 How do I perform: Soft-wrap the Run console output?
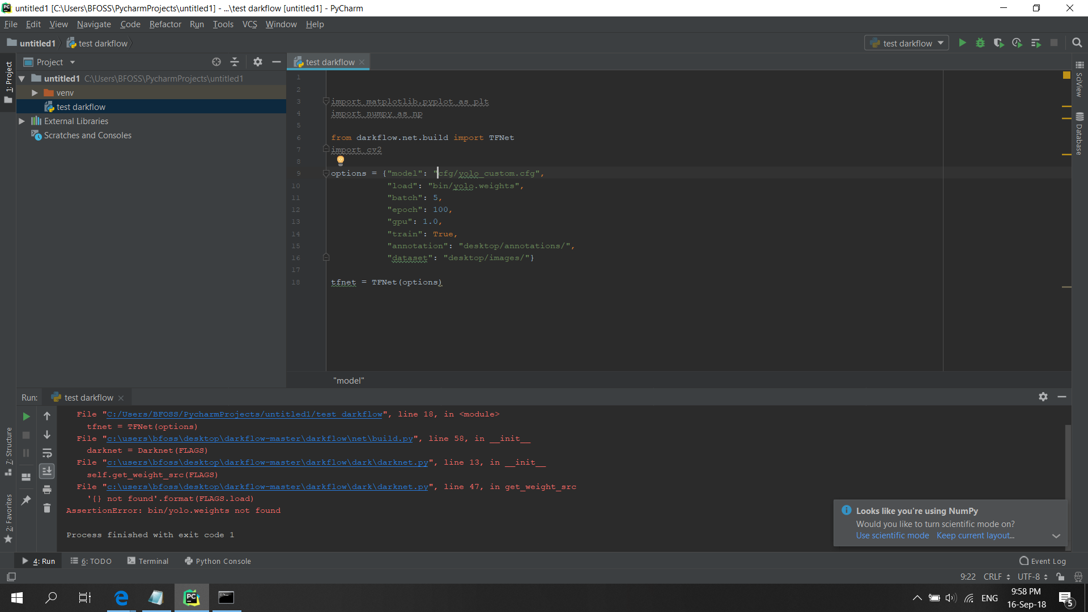pos(47,453)
